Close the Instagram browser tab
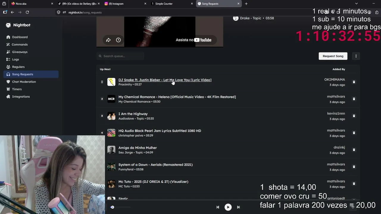The width and height of the screenshot is (381, 214). point(145,4)
